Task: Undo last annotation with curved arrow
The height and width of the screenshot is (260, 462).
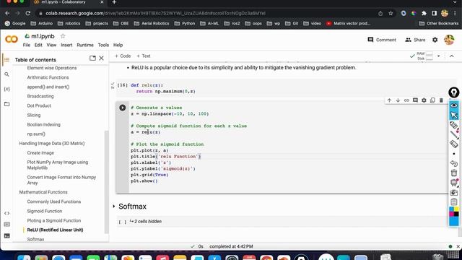Action: point(454,163)
